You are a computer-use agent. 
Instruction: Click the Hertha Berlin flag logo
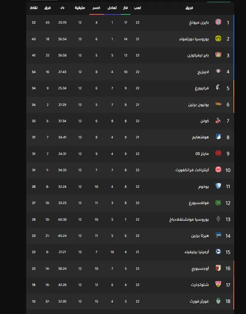(x=218, y=235)
